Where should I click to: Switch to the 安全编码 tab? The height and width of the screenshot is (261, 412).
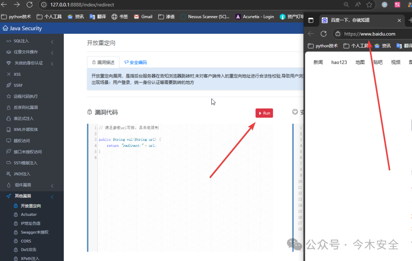click(x=135, y=62)
